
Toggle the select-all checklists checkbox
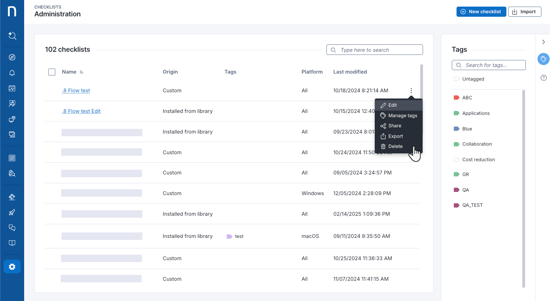pos(52,72)
